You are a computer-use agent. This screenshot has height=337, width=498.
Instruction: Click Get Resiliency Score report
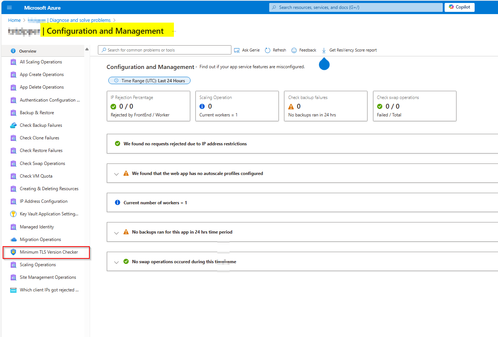point(349,50)
